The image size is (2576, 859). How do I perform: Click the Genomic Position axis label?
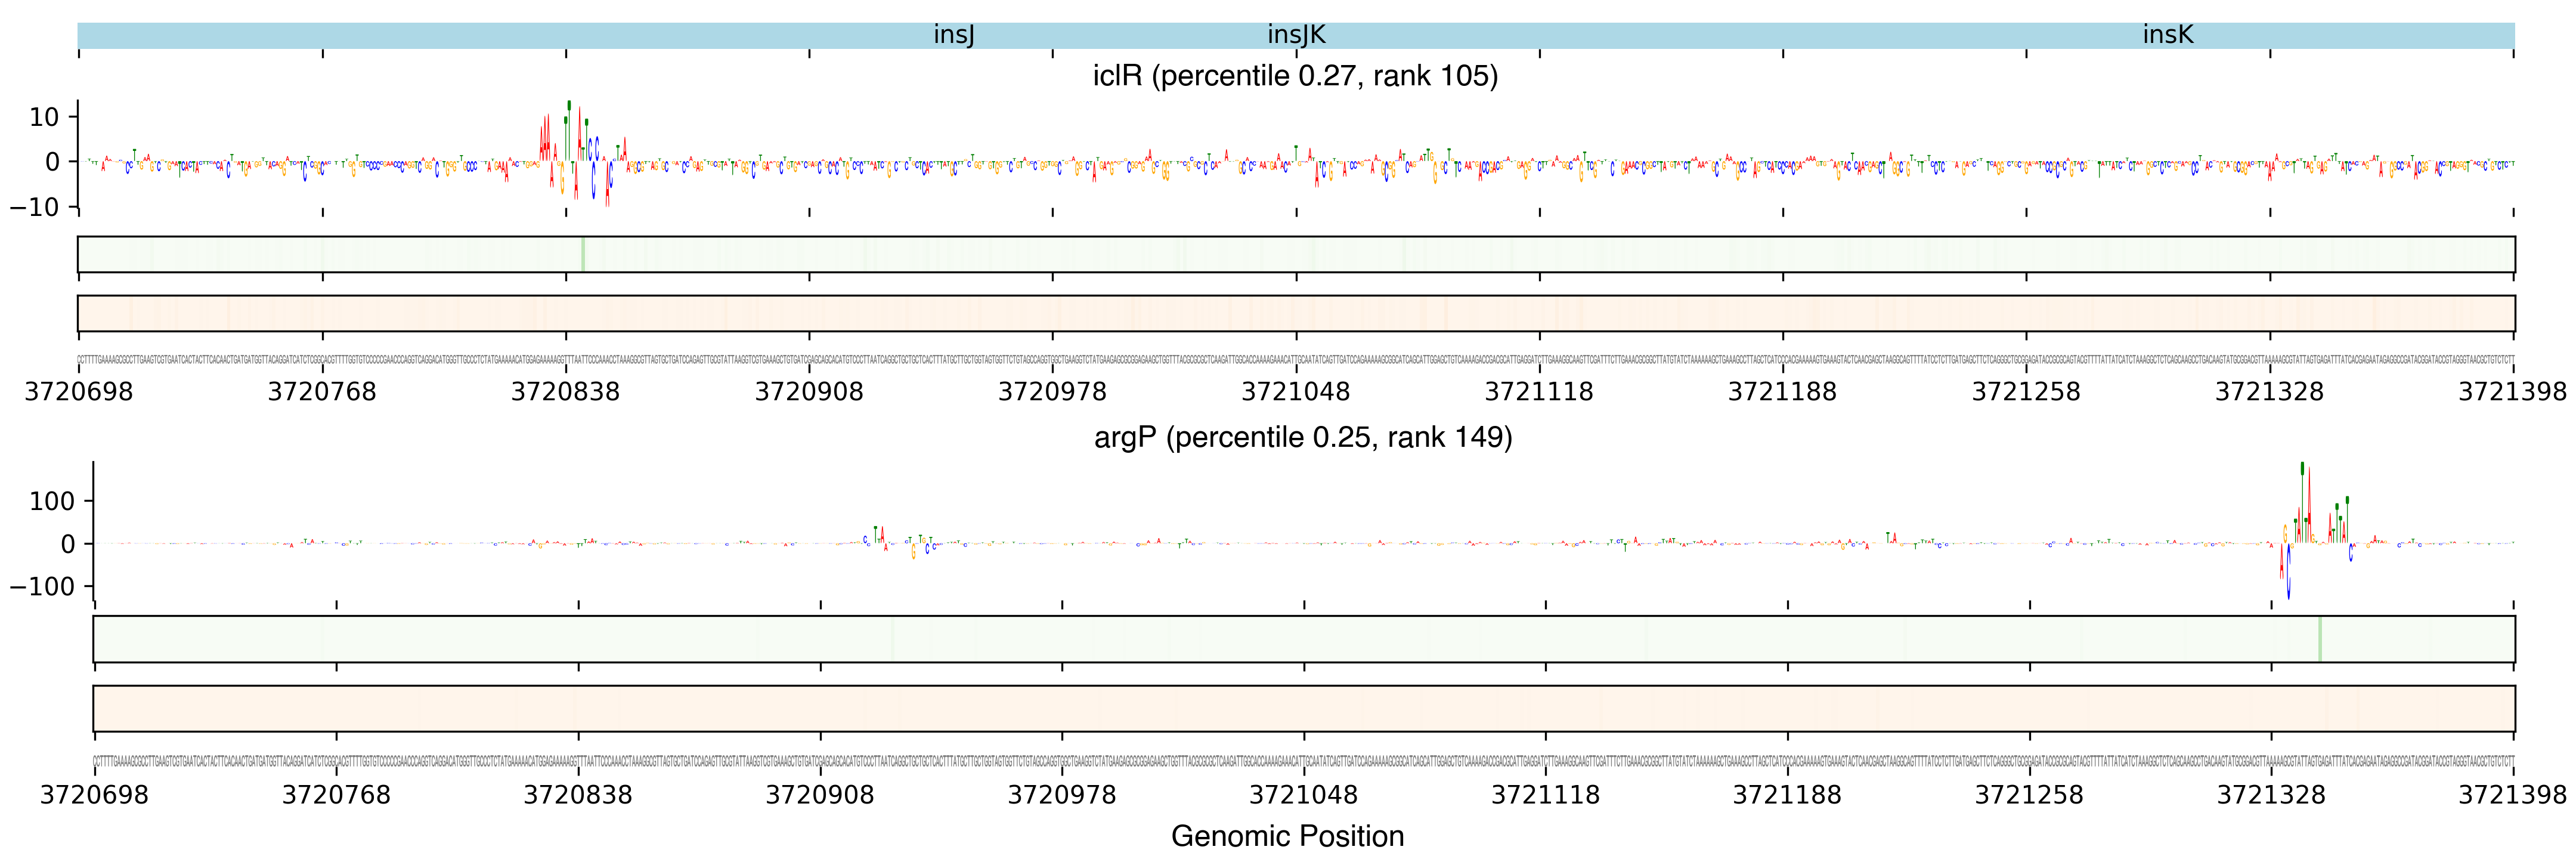(1287, 836)
